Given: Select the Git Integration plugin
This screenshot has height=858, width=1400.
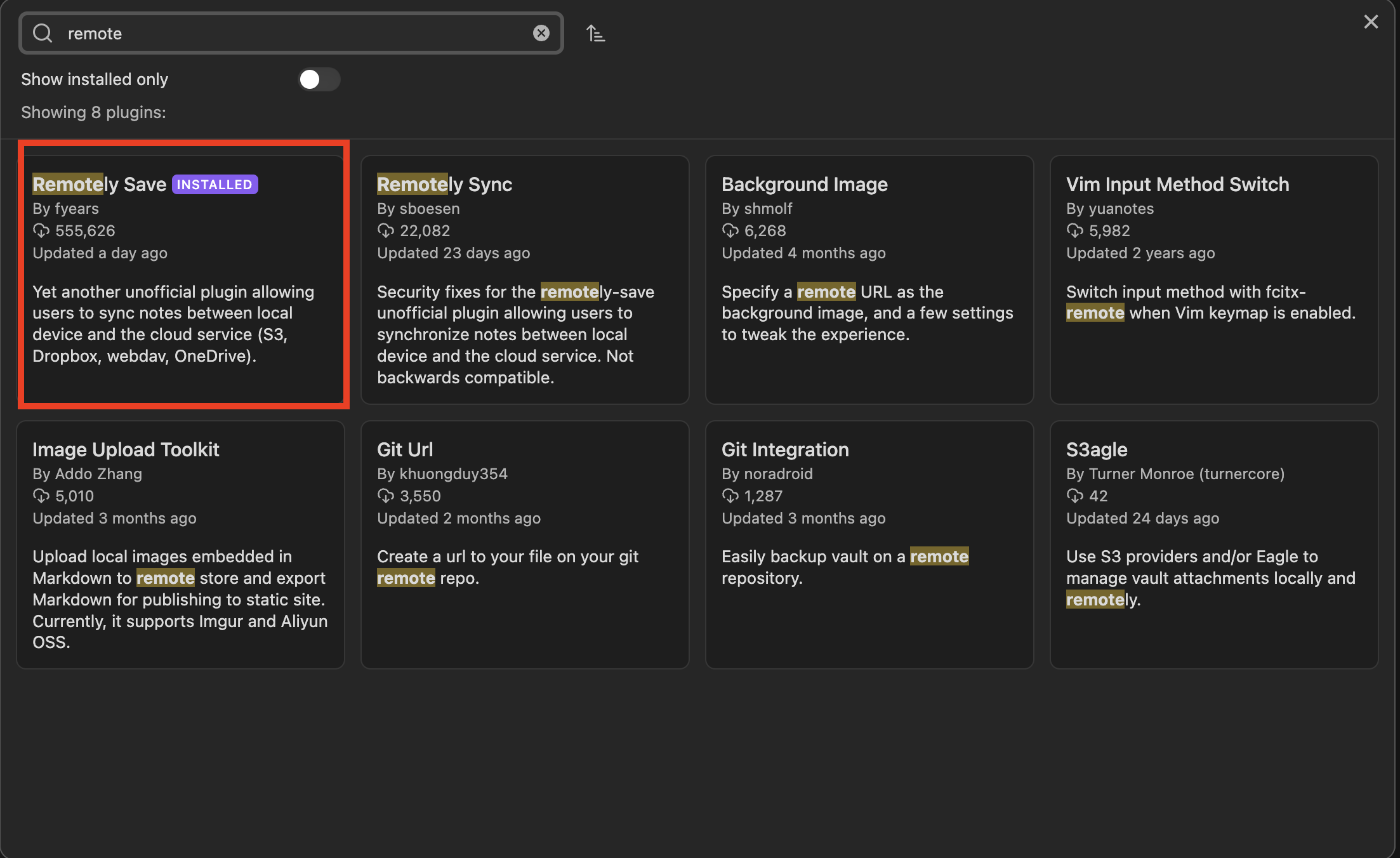Looking at the screenshot, I should 869,544.
